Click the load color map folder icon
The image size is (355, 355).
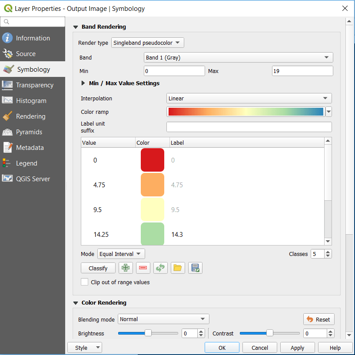[177, 268]
